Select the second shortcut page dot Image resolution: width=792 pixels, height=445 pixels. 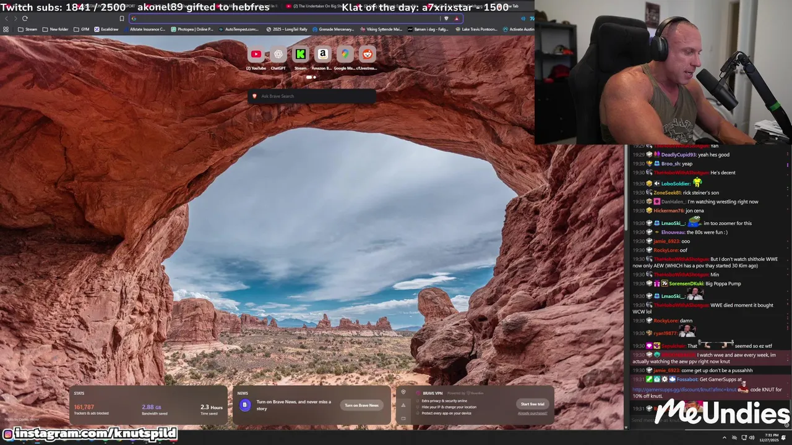pyautogui.click(x=314, y=77)
